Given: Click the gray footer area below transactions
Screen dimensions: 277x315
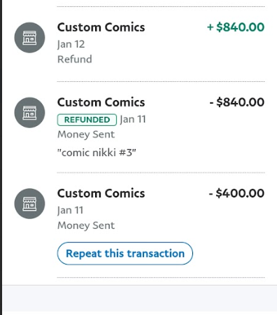Looking at the screenshot, I should pos(140,300).
